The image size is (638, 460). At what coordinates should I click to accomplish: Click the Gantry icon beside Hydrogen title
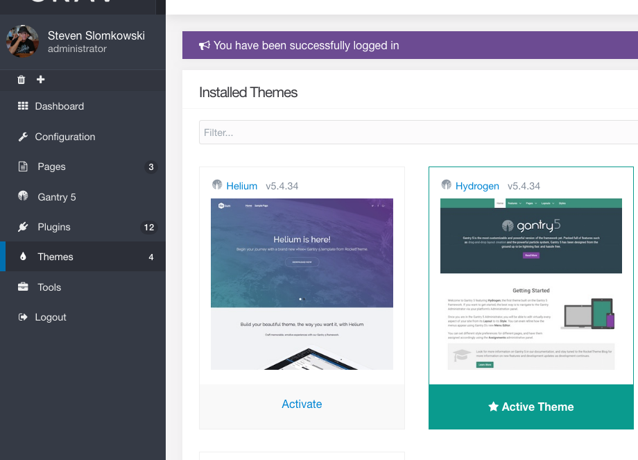[x=447, y=185]
